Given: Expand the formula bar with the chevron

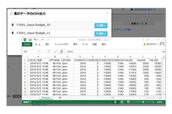Looking at the screenshot, I should point(163,52).
